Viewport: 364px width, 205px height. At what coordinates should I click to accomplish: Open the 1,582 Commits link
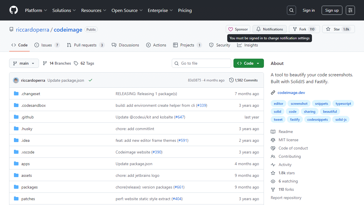[x=243, y=80]
